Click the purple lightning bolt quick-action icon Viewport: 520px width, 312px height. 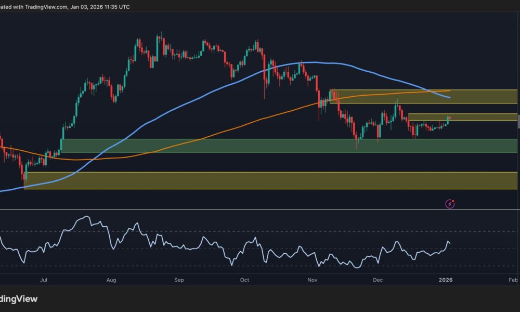[449, 203]
